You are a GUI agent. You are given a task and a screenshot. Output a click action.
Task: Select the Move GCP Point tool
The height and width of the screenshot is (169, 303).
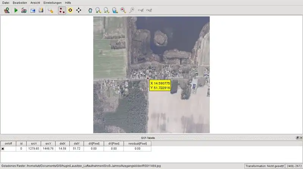click(78, 10)
